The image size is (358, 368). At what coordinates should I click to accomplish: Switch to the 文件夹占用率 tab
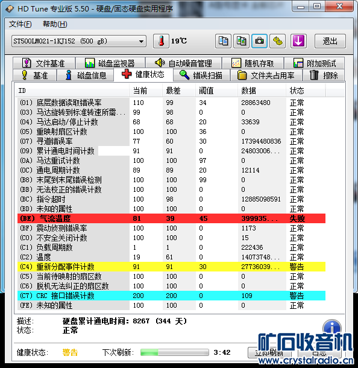pyautogui.click(x=266, y=75)
